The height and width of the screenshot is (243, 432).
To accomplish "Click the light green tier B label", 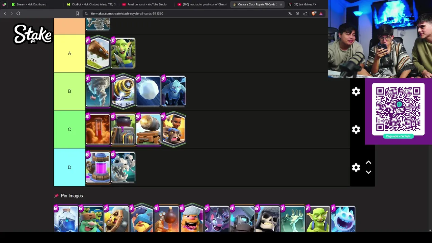I will pos(70,91).
